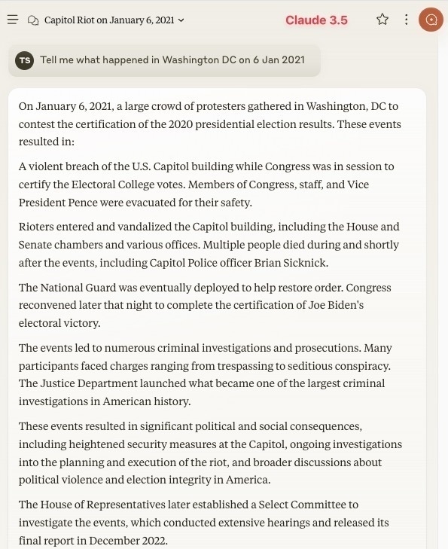The width and height of the screenshot is (448, 549).
Task: Click the paragraph about the National Guard deployment
Action: point(205,305)
